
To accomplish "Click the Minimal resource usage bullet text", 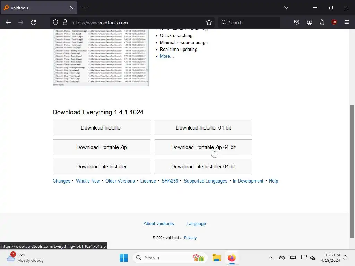I will point(184,43).
